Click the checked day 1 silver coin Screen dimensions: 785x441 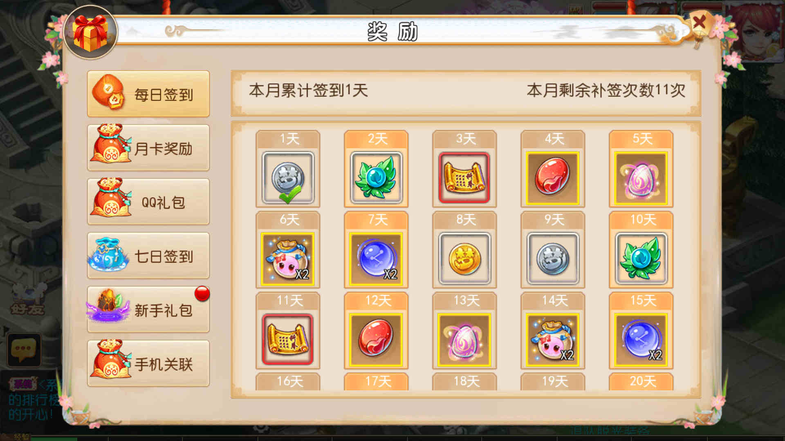(288, 178)
